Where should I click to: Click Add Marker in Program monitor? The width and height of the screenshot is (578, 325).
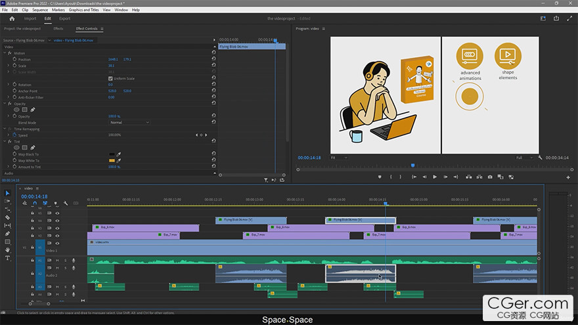tap(380, 177)
